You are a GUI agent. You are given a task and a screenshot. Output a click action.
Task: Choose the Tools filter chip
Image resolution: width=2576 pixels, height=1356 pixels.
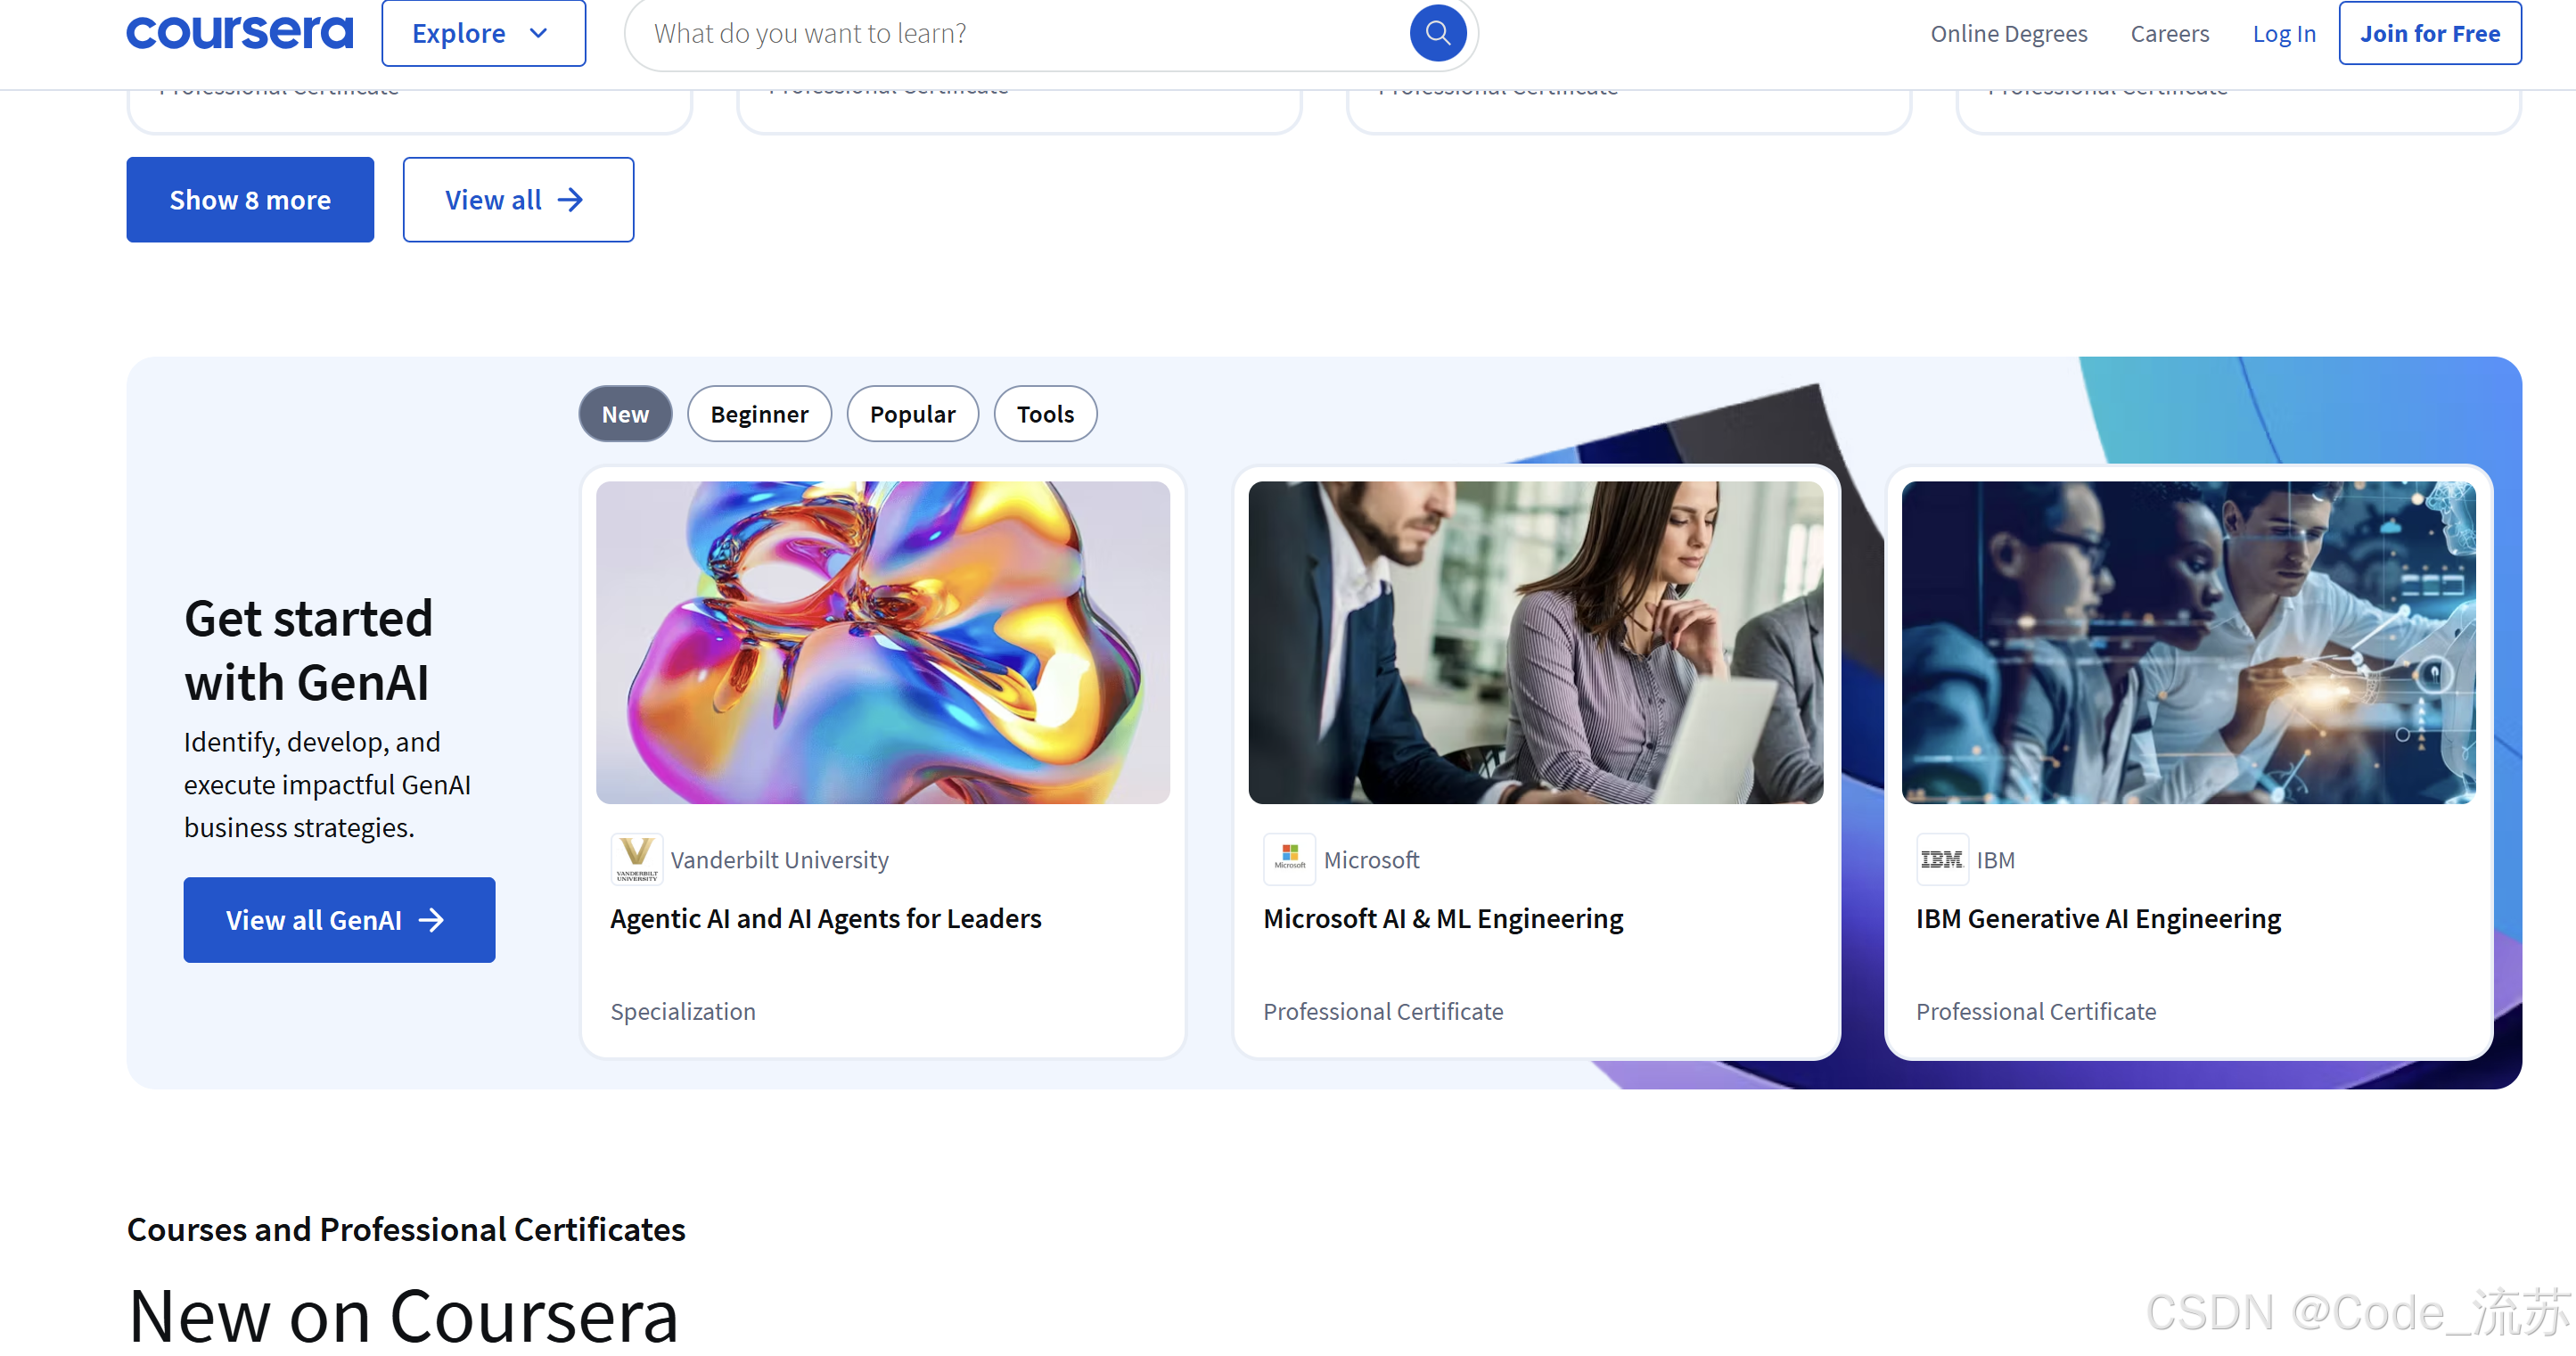click(x=1045, y=414)
